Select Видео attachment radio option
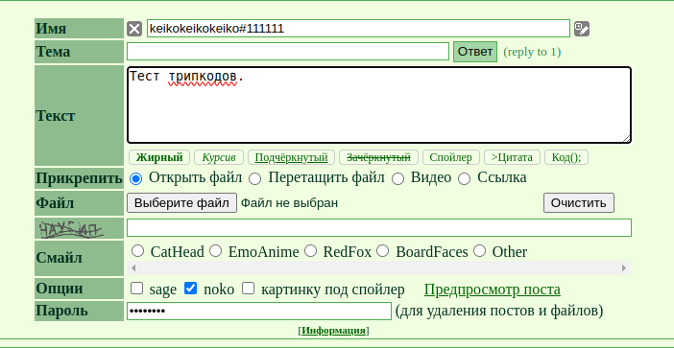The image size is (674, 348). point(397,179)
